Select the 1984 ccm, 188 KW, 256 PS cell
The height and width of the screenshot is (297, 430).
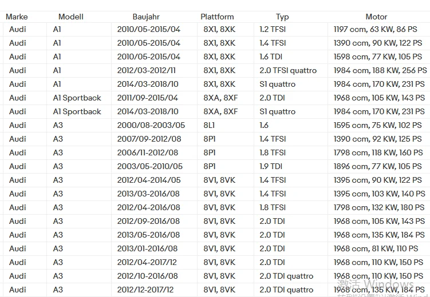pos(379,70)
